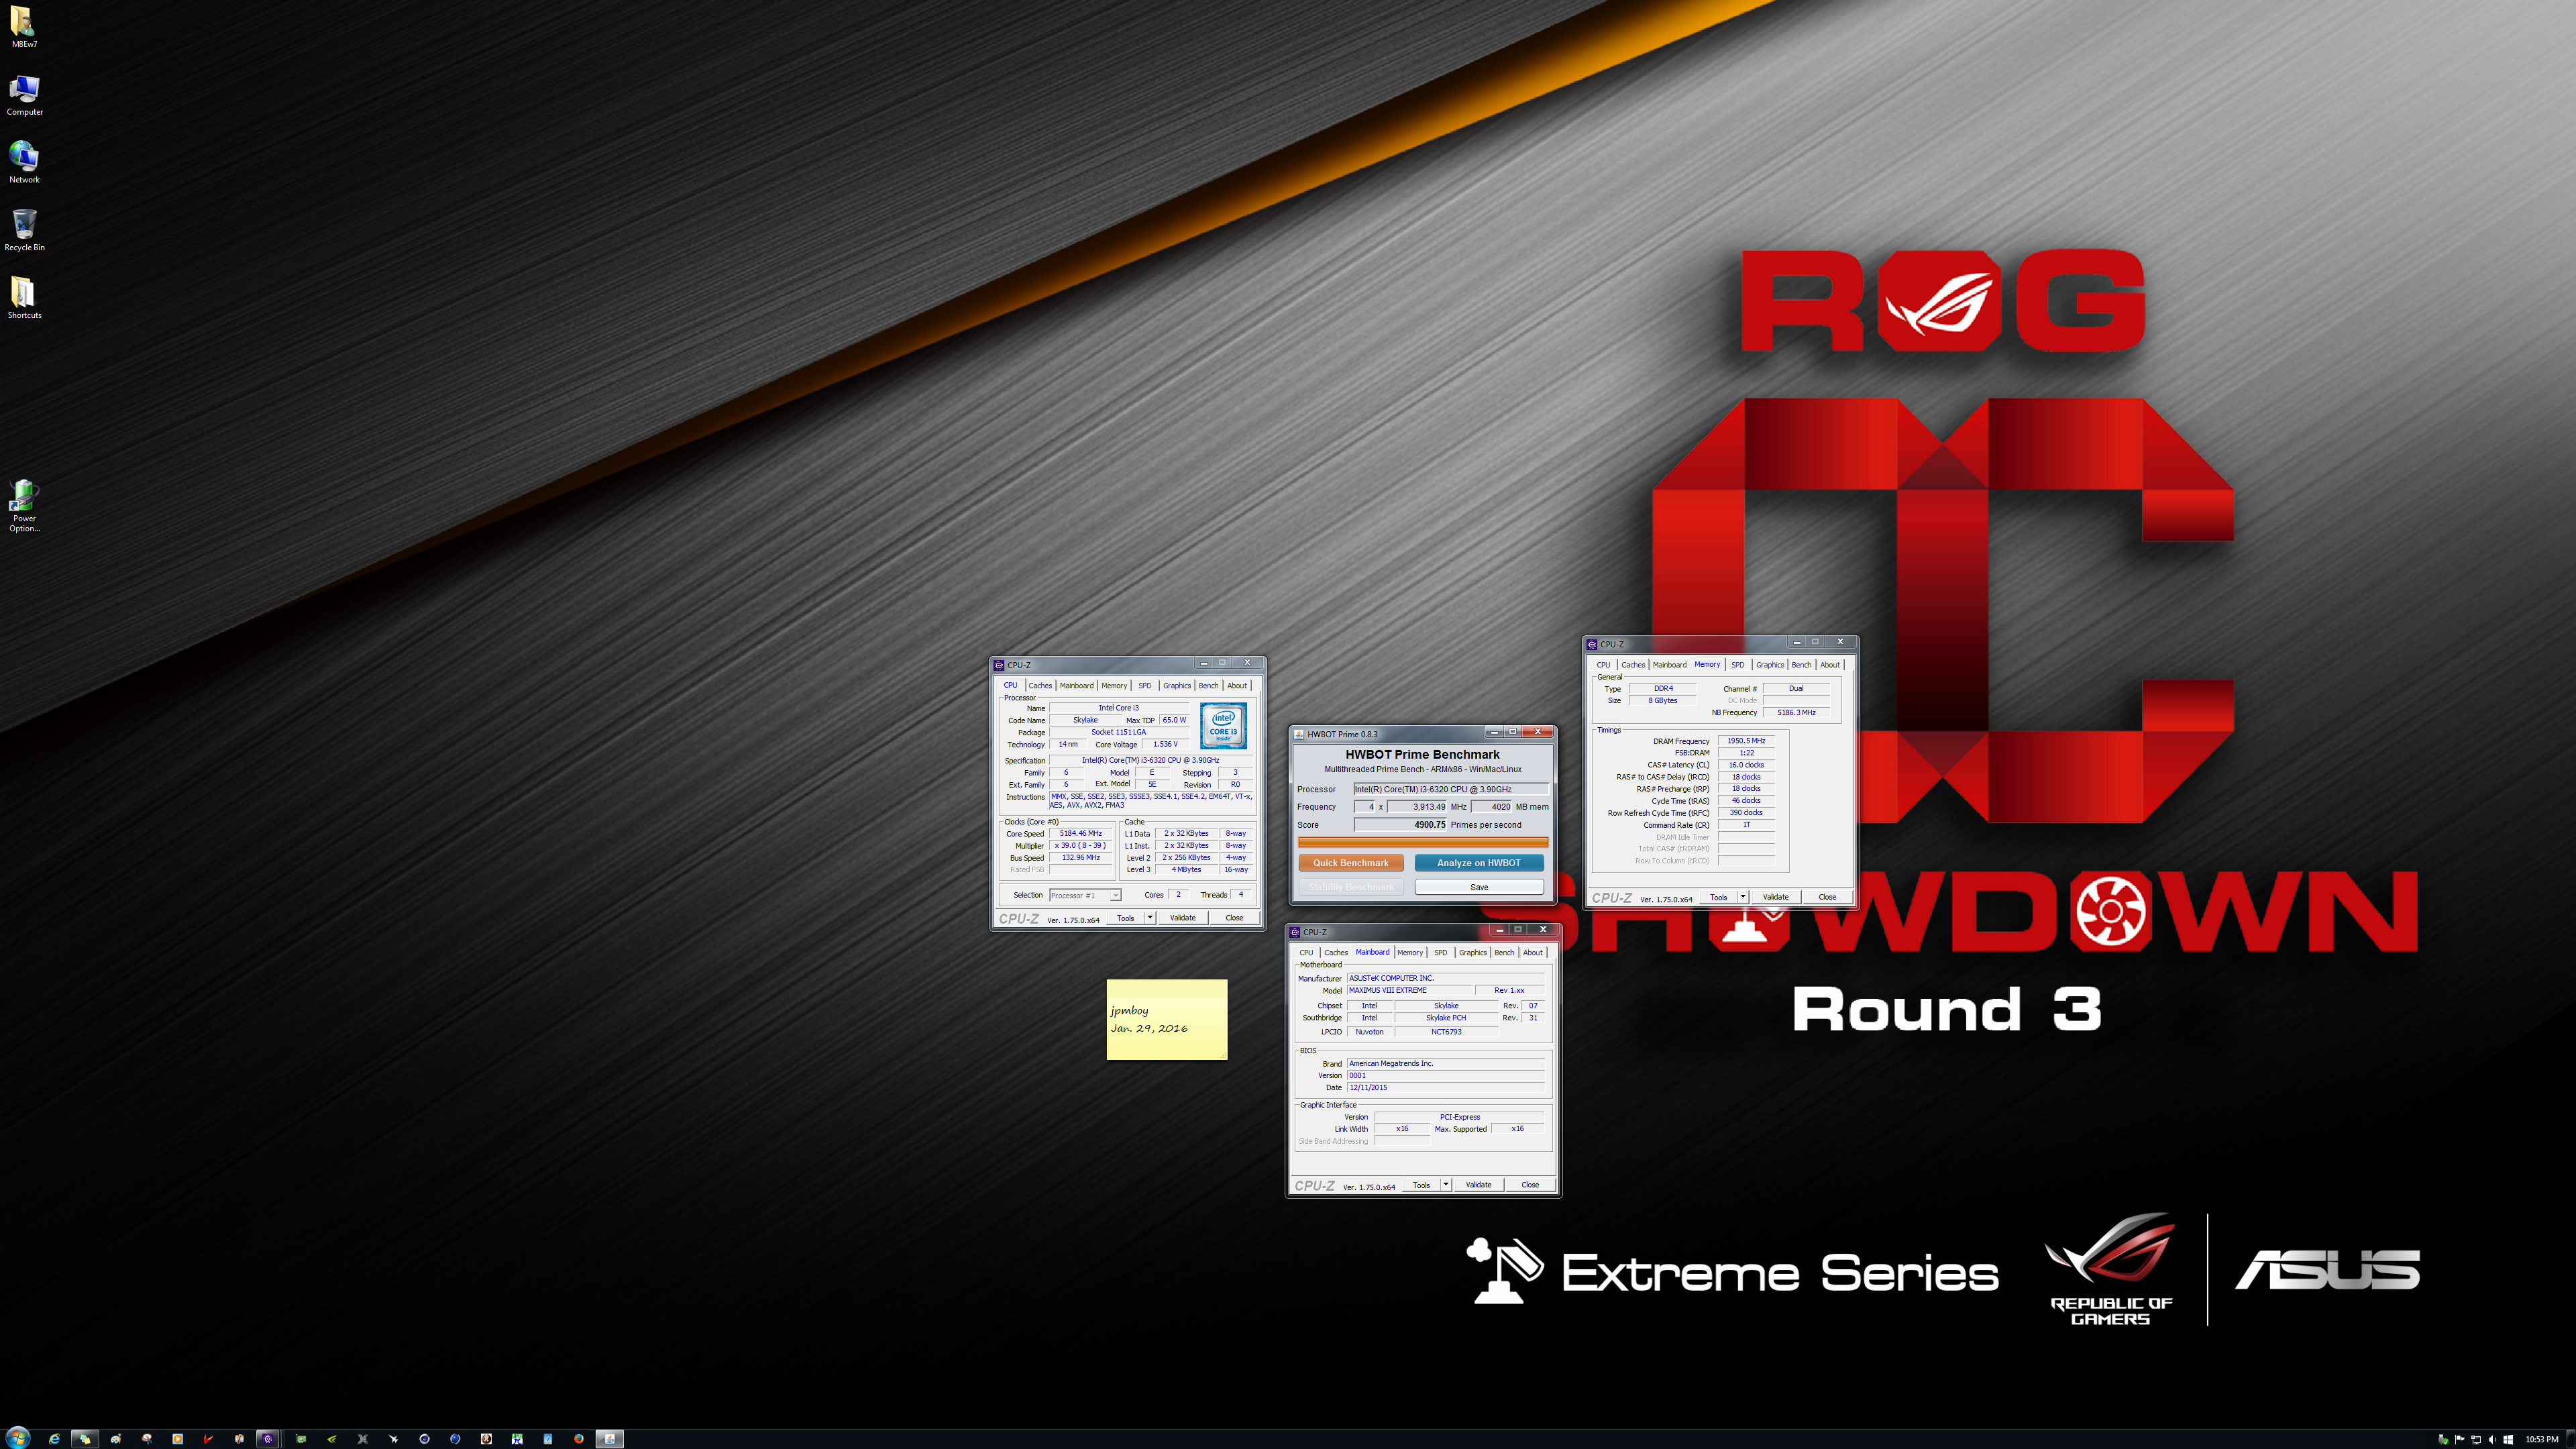This screenshot has height=1449, width=2576.
Task: Open About tab in CPU-Z Mainboard window
Action: pos(1533,952)
